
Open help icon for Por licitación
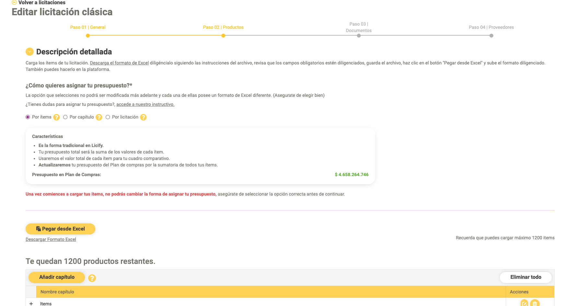coord(143,117)
